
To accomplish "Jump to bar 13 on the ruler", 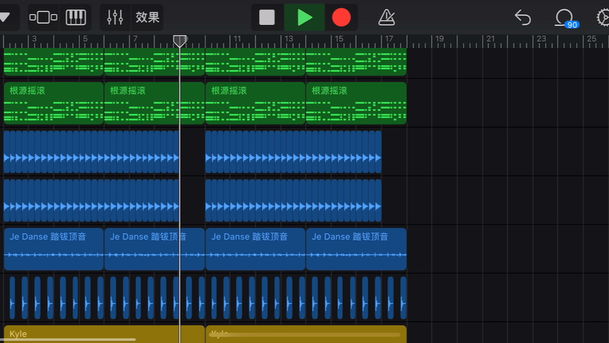I will (x=289, y=39).
